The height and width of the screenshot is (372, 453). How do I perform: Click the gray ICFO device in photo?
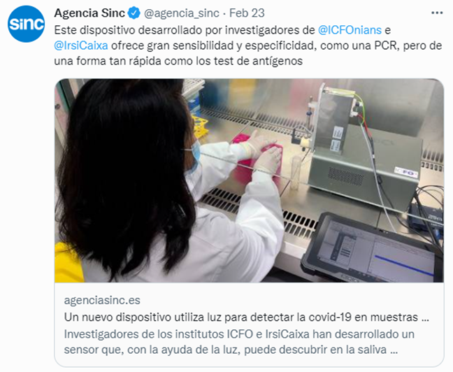pyautogui.click(x=364, y=149)
